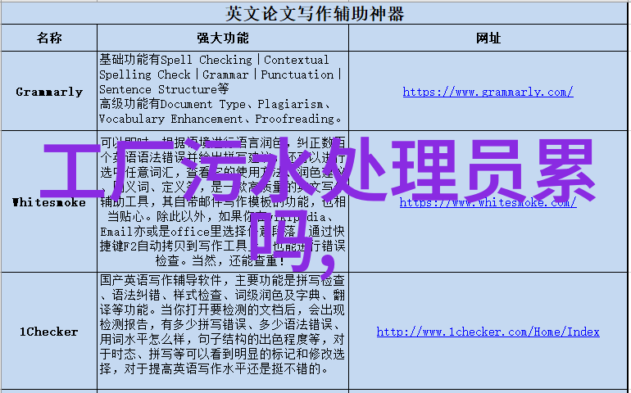The image size is (631, 393).
Task: Select the Grammarly name cell
Action: pyautogui.click(x=49, y=91)
